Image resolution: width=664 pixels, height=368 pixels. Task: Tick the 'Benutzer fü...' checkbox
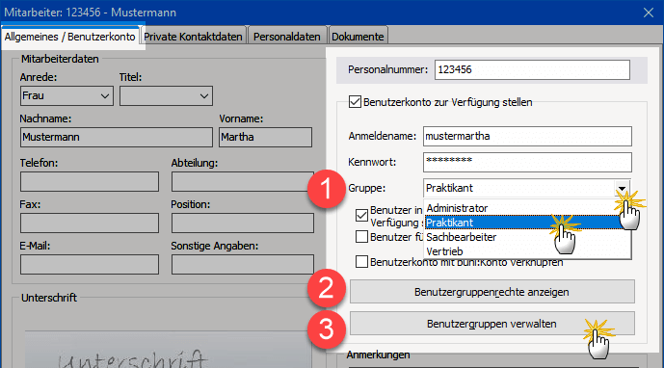click(x=361, y=236)
